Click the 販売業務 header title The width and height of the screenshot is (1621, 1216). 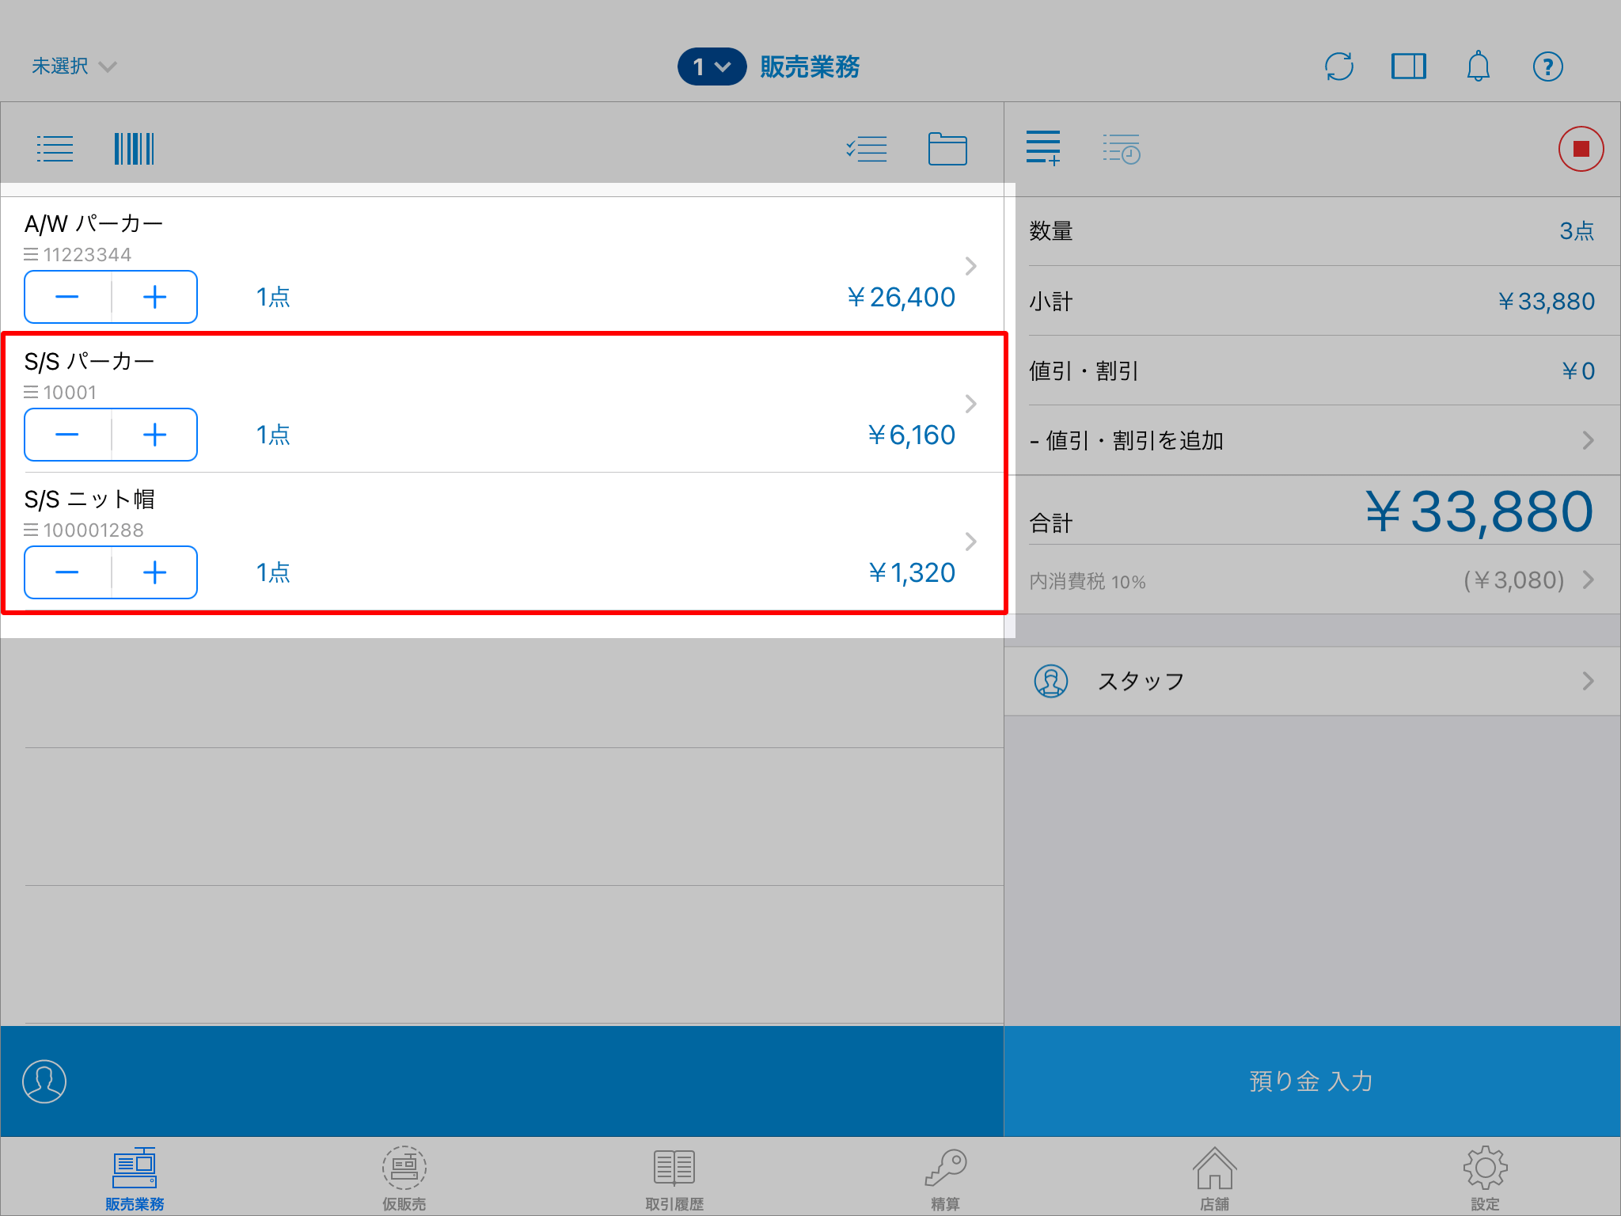pyautogui.click(x=810, y=66)
